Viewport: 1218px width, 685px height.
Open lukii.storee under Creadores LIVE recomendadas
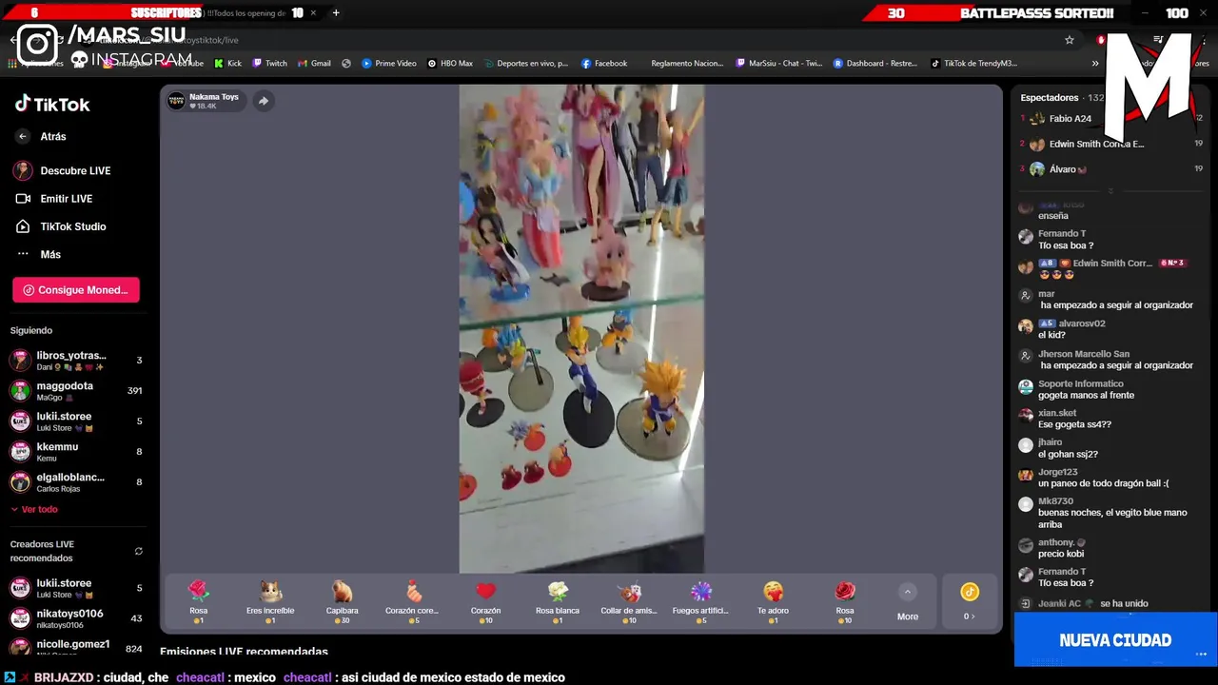pyautogui.click(x=76, y=588)
